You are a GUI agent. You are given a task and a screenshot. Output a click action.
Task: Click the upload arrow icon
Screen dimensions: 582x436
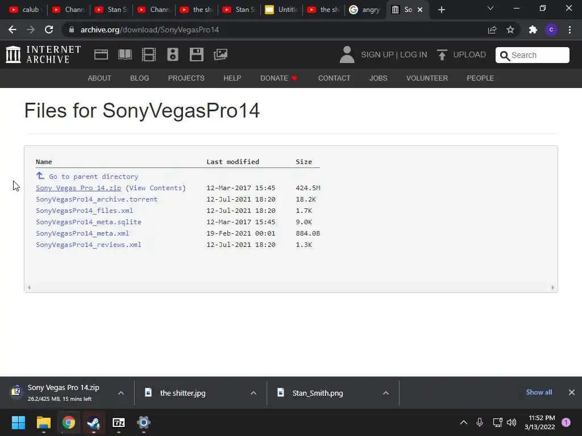coord(442,55)
